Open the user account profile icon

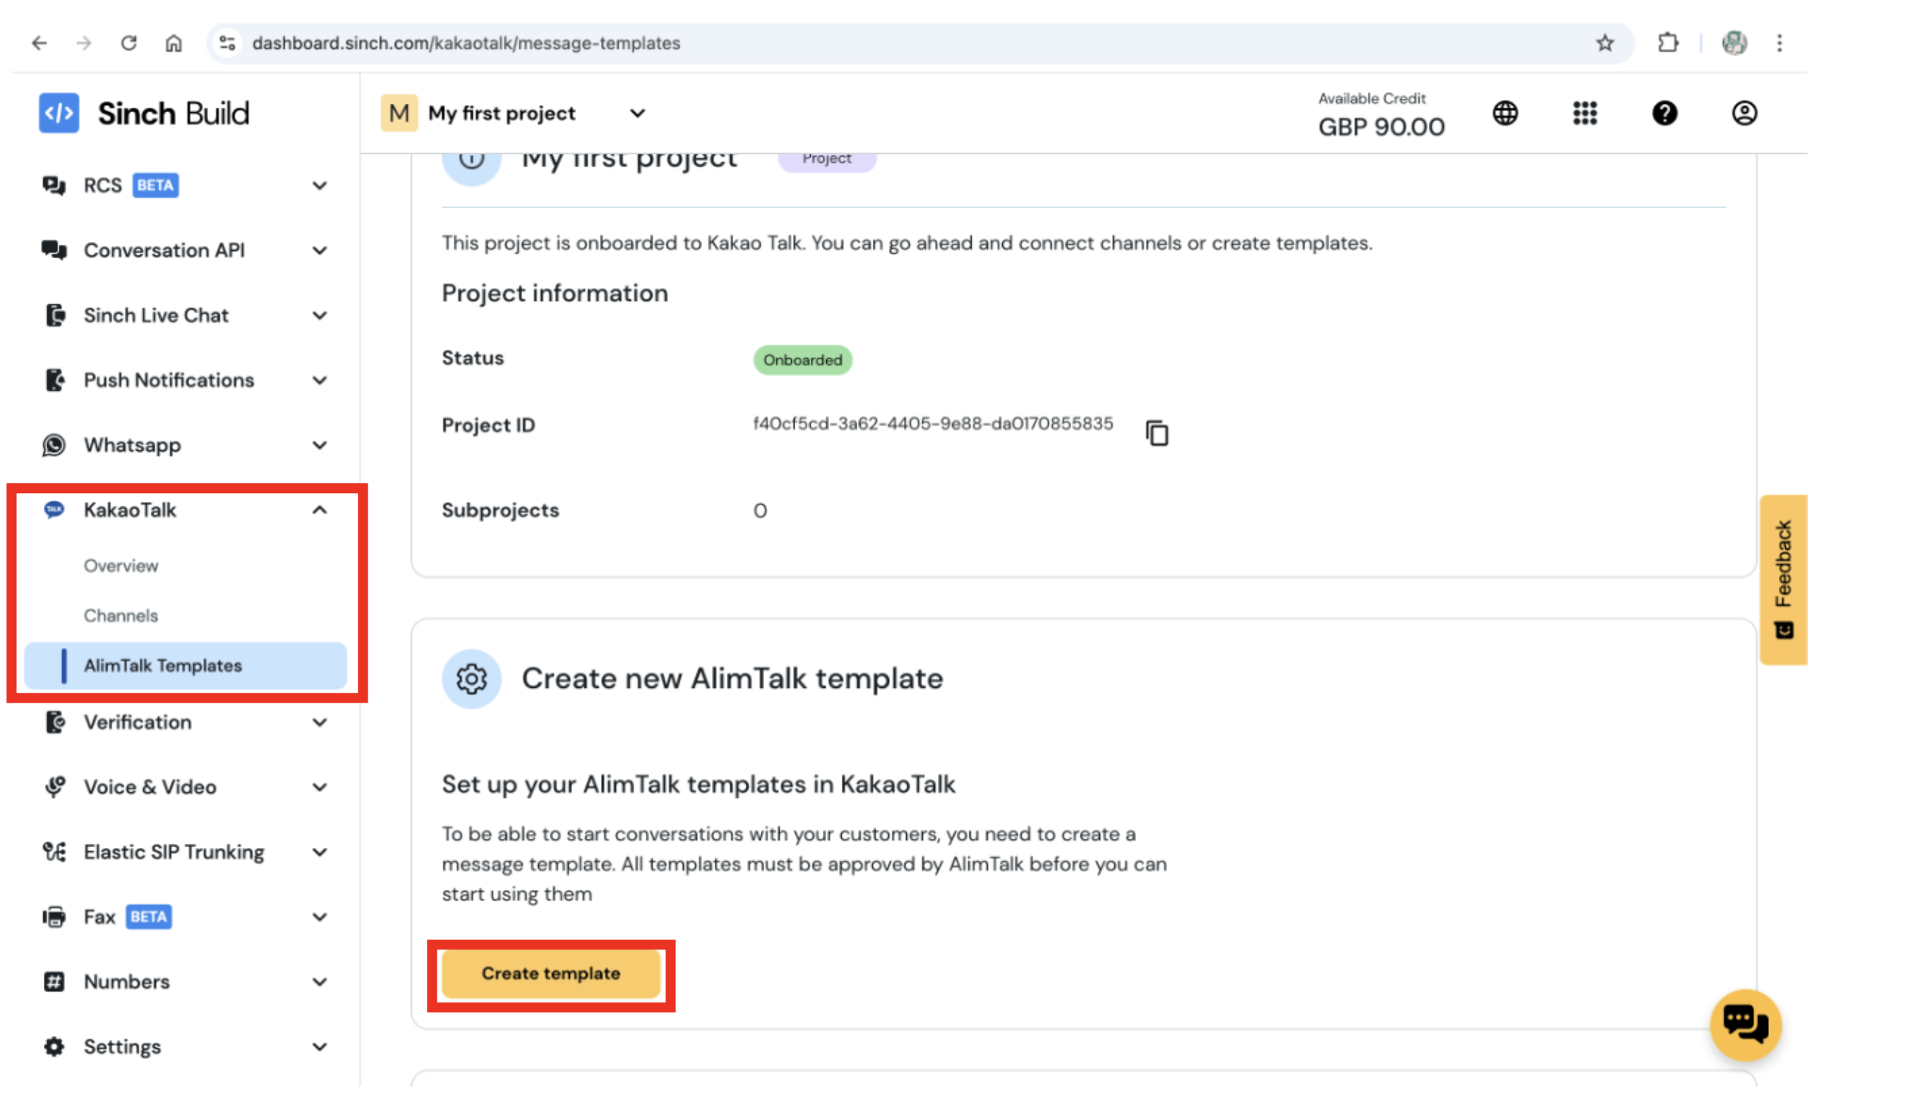[x=1744, y=114]
